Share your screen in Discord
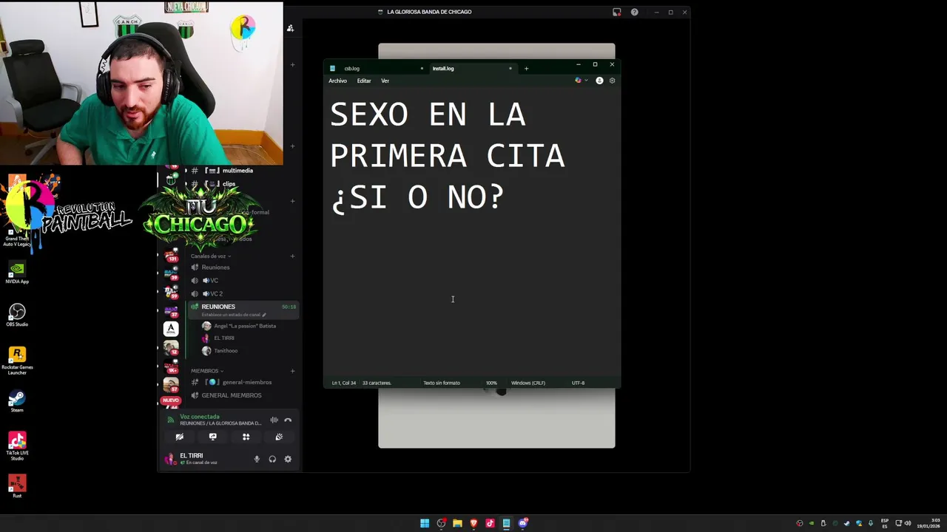 [x=212, y=437]
